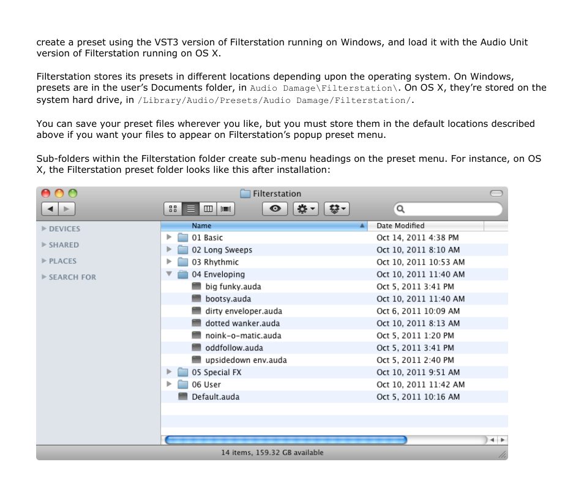Select the "01 Basic" folder name

(x=207, y=238)
